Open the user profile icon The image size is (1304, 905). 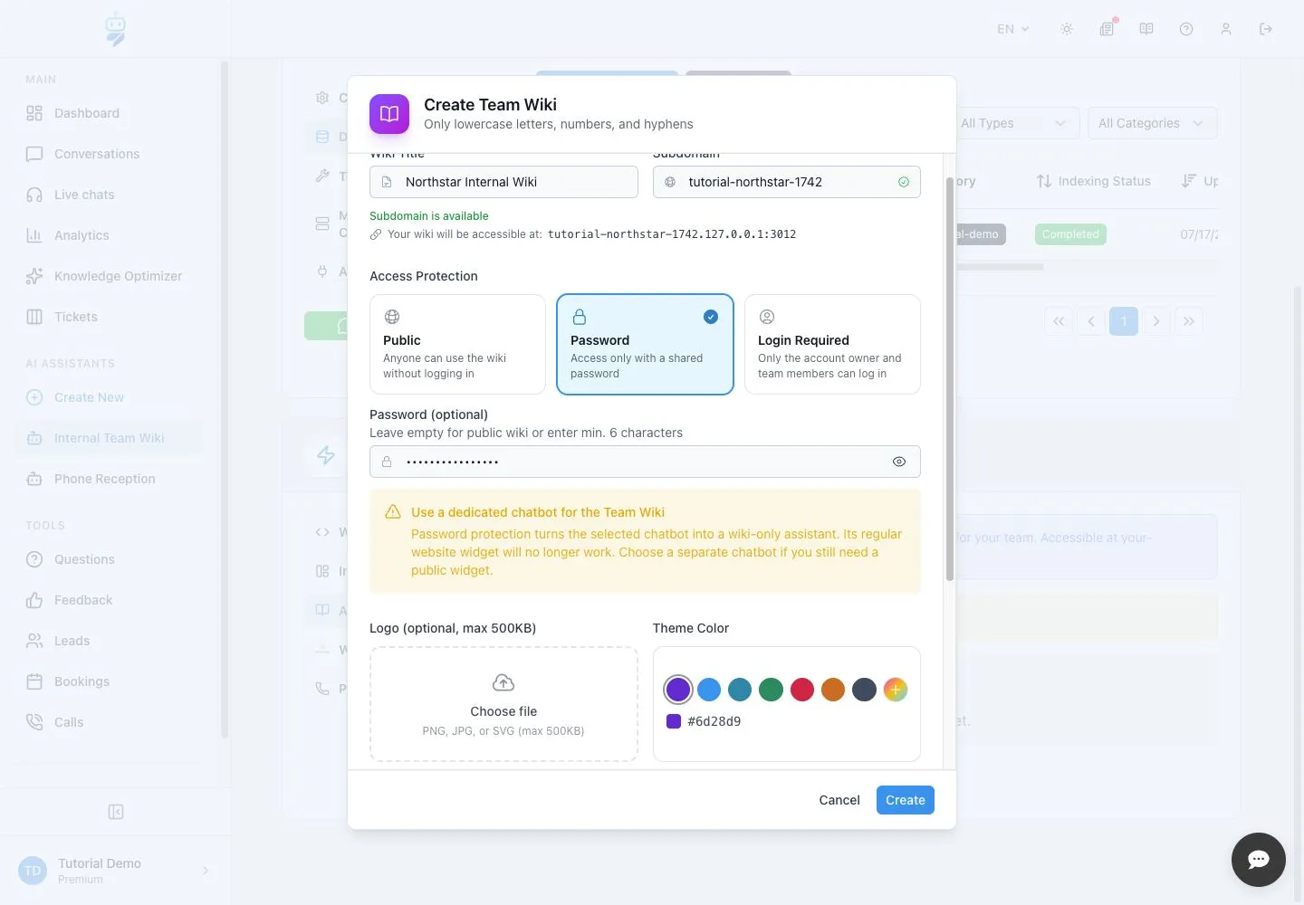tap(1226, 29)
